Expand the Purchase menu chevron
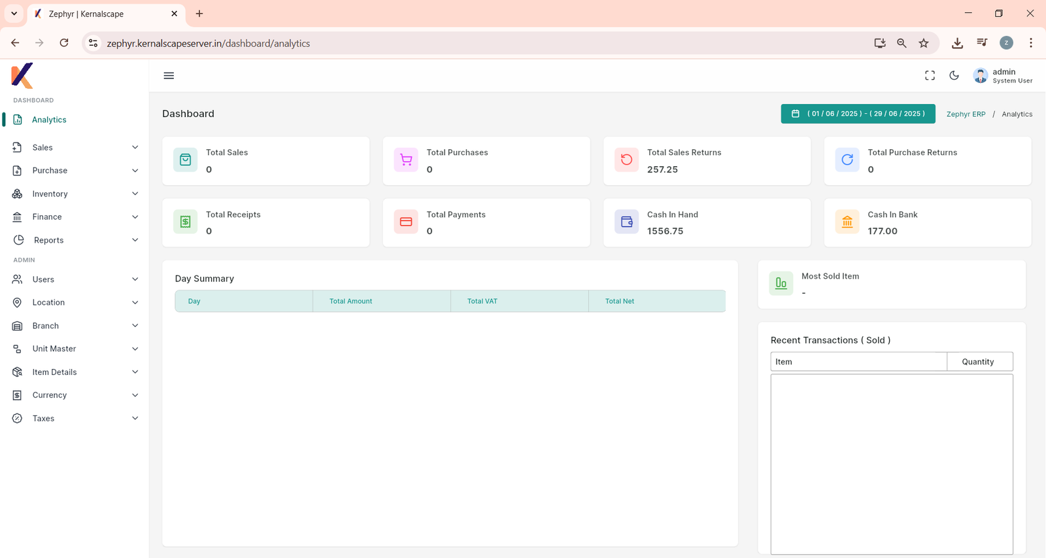 coord(135,171)
